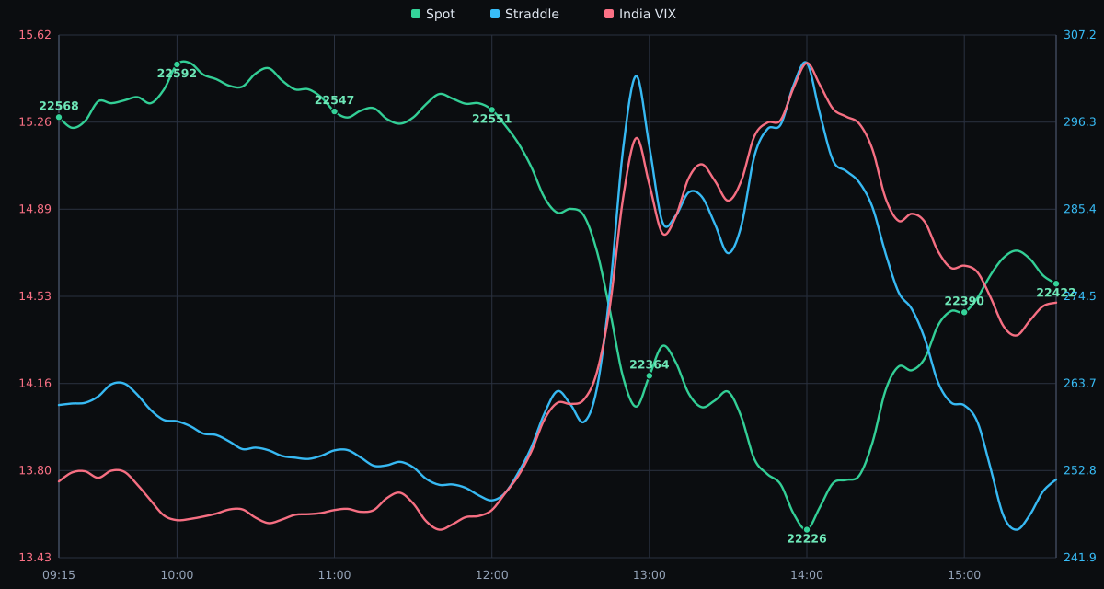Image resolution: width=1104 pixels, height=589 pixels.
Task: Click the 14:00 time axis label
Action: (807, 575)
